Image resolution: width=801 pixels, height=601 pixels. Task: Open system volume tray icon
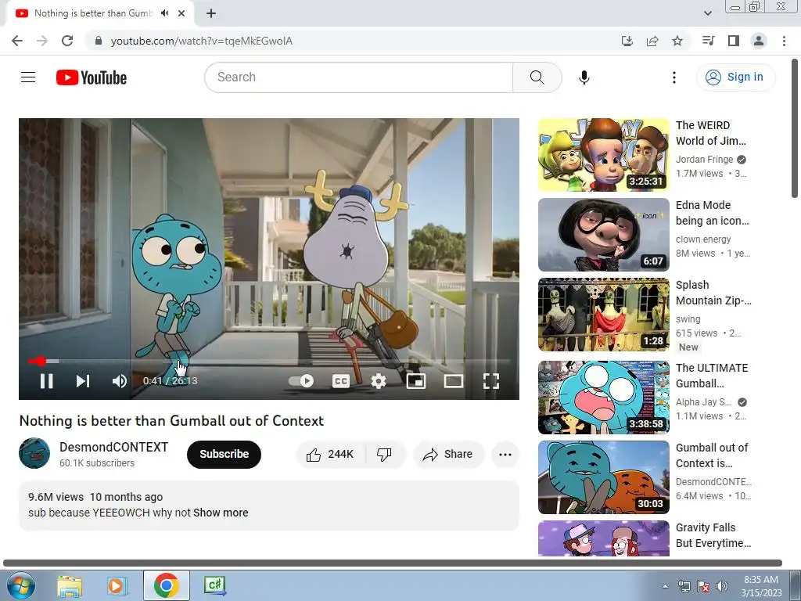coord(722,586)
